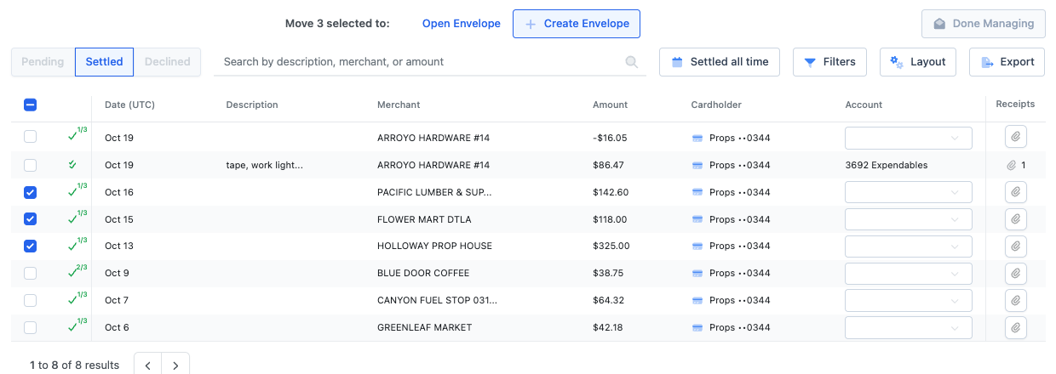Click the 3692 Expendables account value

click(887, 165)
